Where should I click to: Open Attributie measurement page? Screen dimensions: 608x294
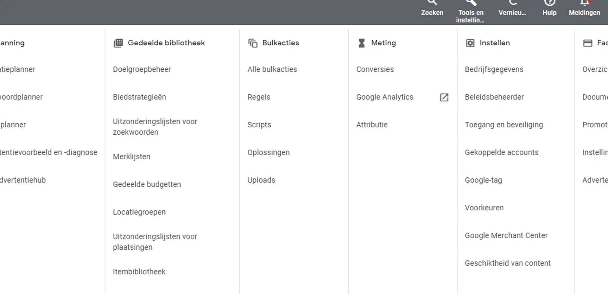[372, 125]
